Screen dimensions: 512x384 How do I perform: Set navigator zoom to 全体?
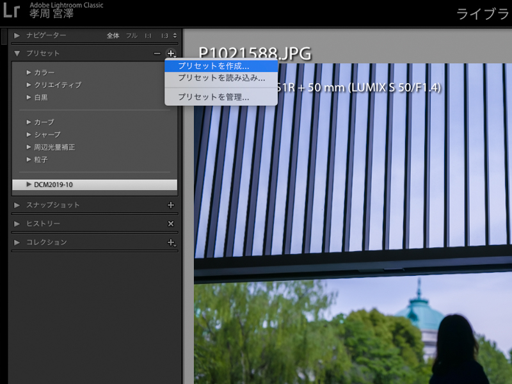113,36
